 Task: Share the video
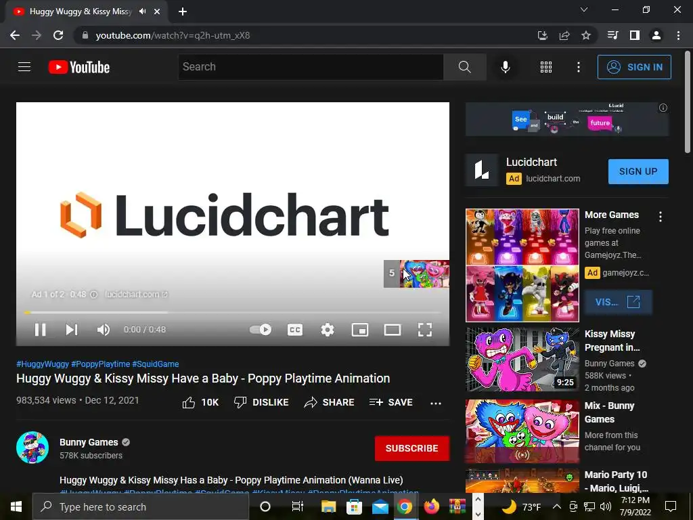(x=330, y=402)
